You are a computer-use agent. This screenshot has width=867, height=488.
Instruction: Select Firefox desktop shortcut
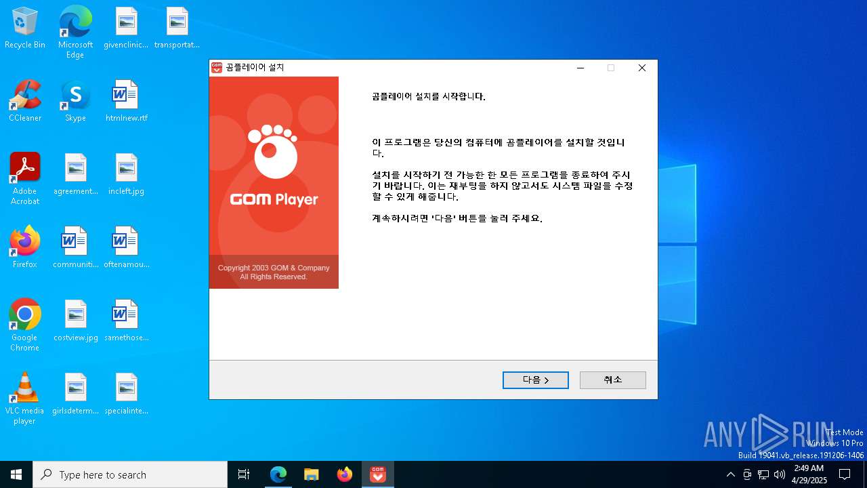pyautogui.click(x=25, y=248)
